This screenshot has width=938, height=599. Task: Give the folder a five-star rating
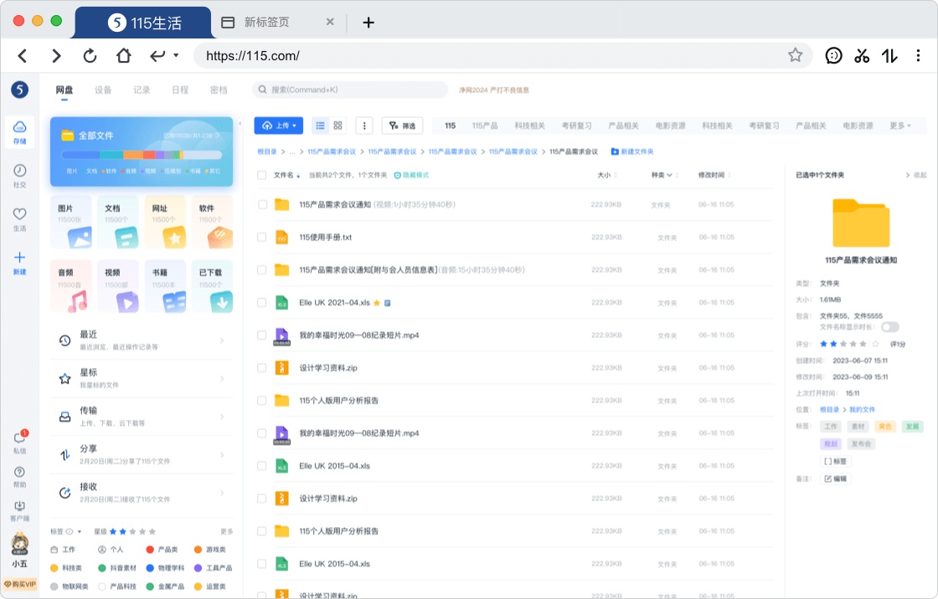(x=863, y=344)
